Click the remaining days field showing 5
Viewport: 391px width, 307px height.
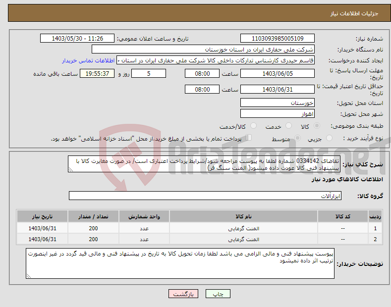(x=149, y=73)
